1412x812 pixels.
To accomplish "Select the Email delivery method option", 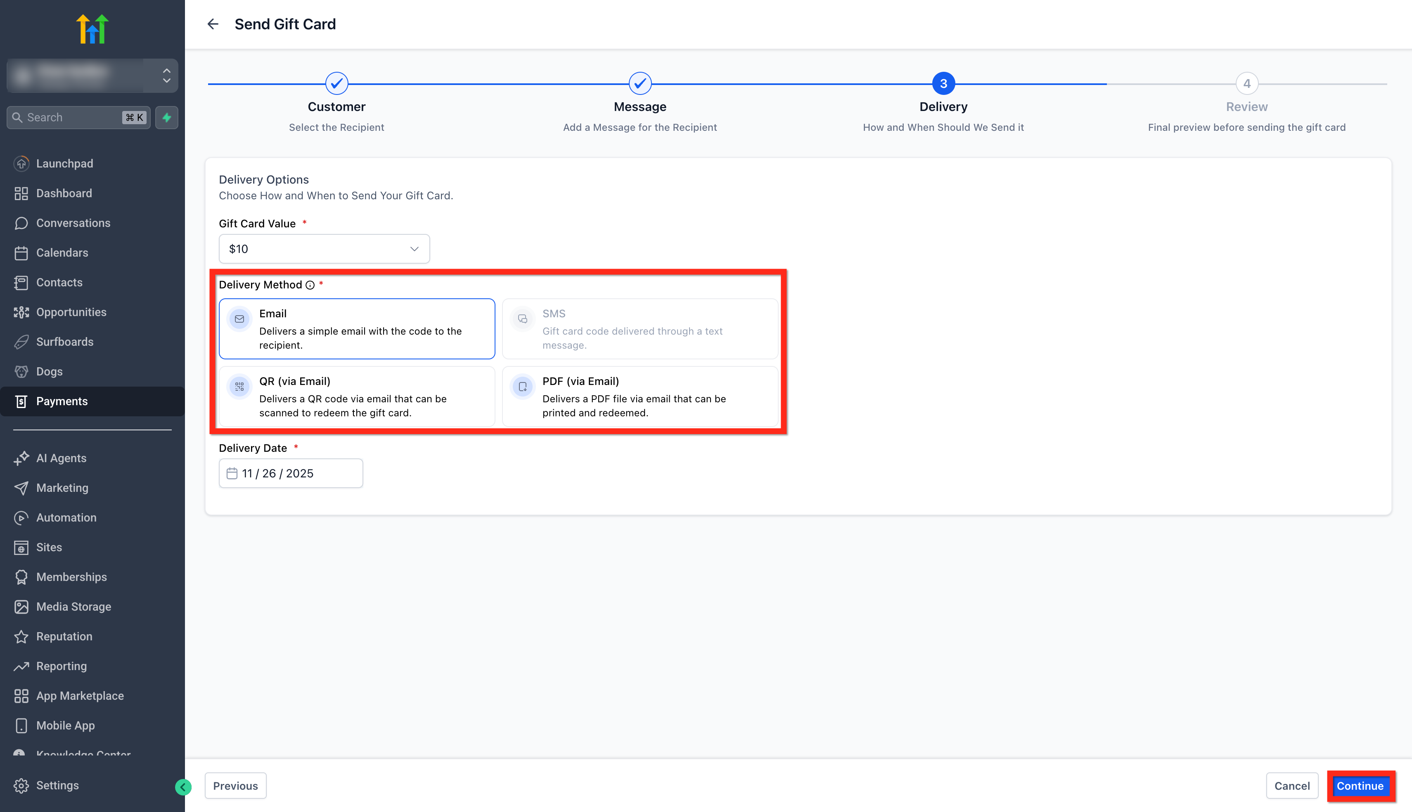I will pyautogui.click(x=356, y=328).
